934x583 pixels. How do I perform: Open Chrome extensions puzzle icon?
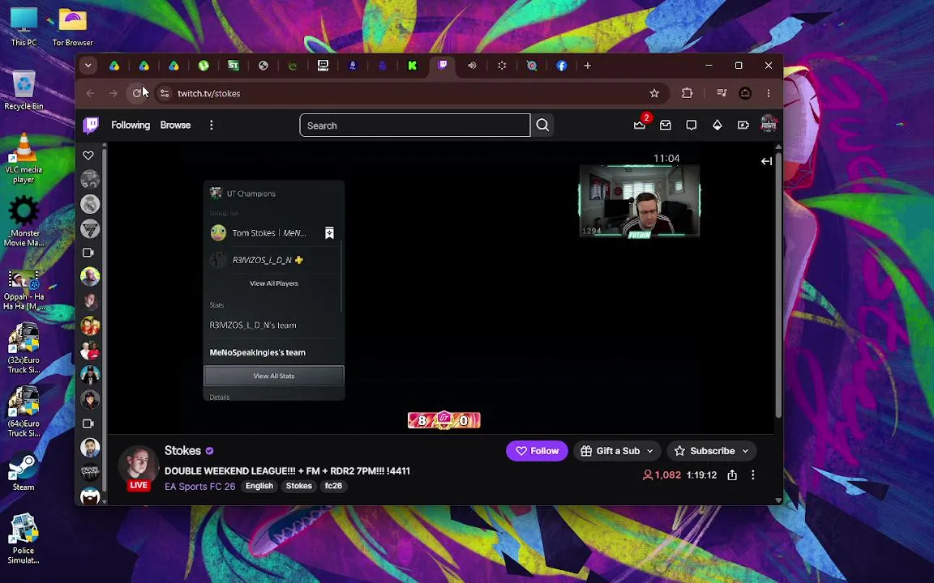point(687,93)
